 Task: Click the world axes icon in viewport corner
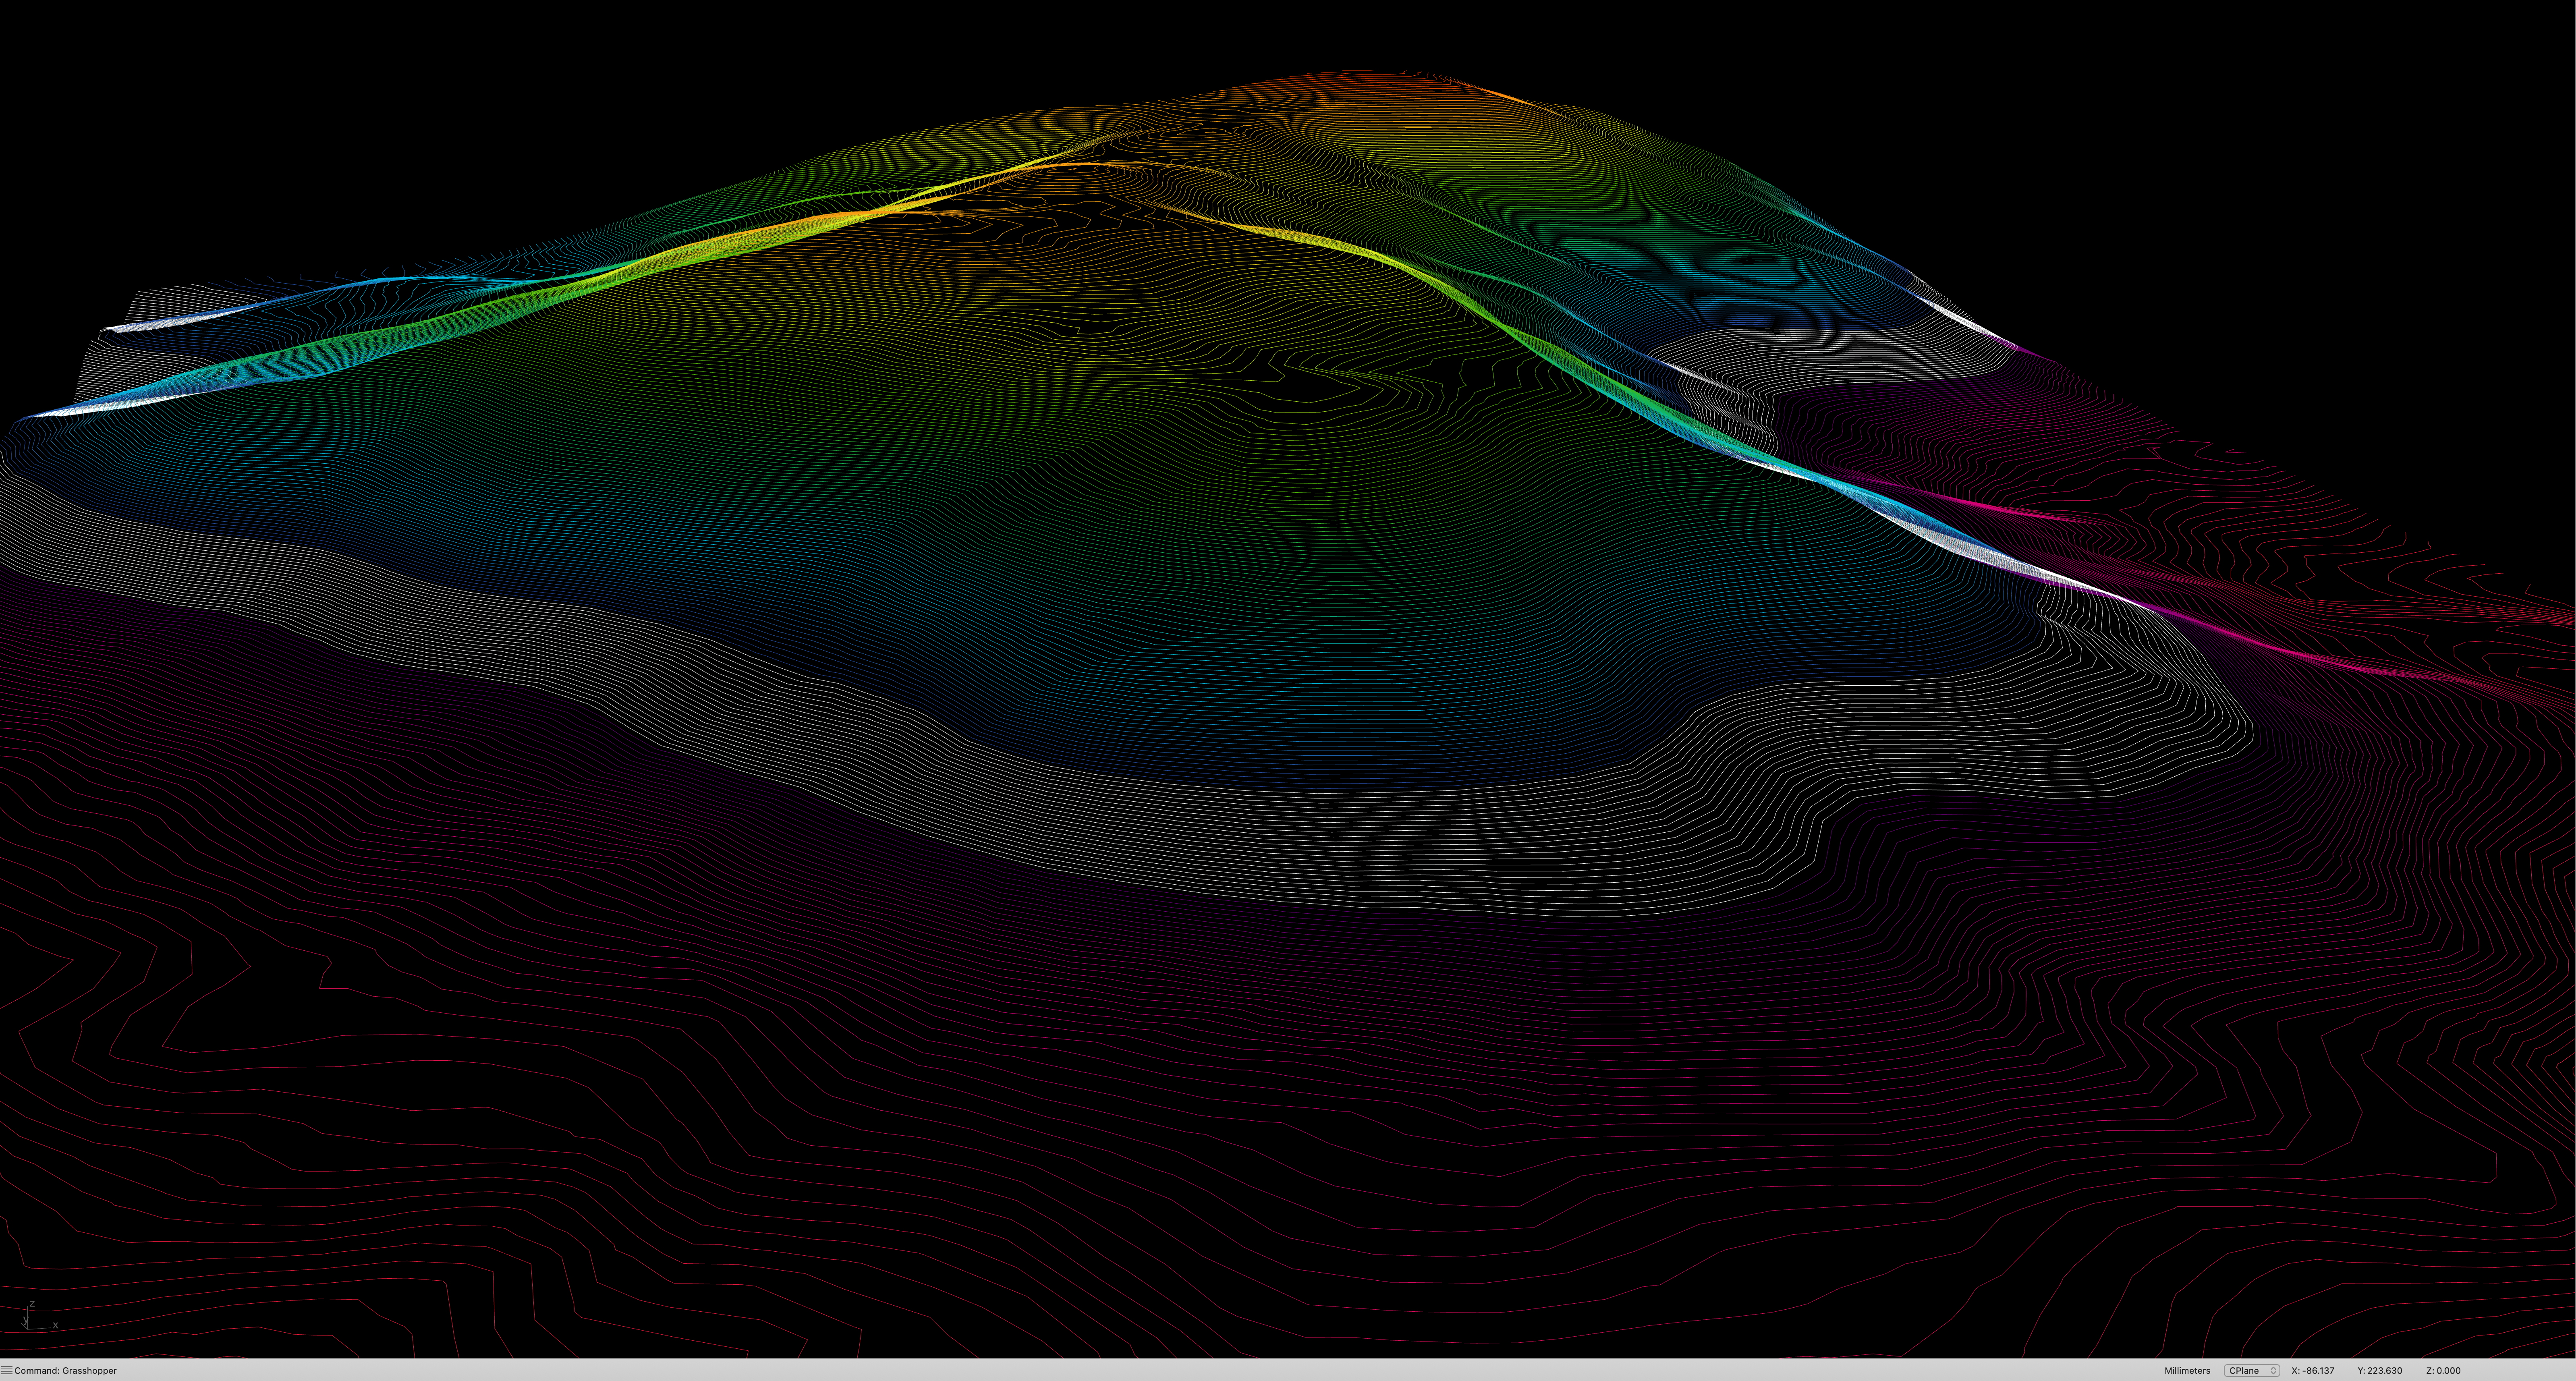click(x=39, y=1315)
